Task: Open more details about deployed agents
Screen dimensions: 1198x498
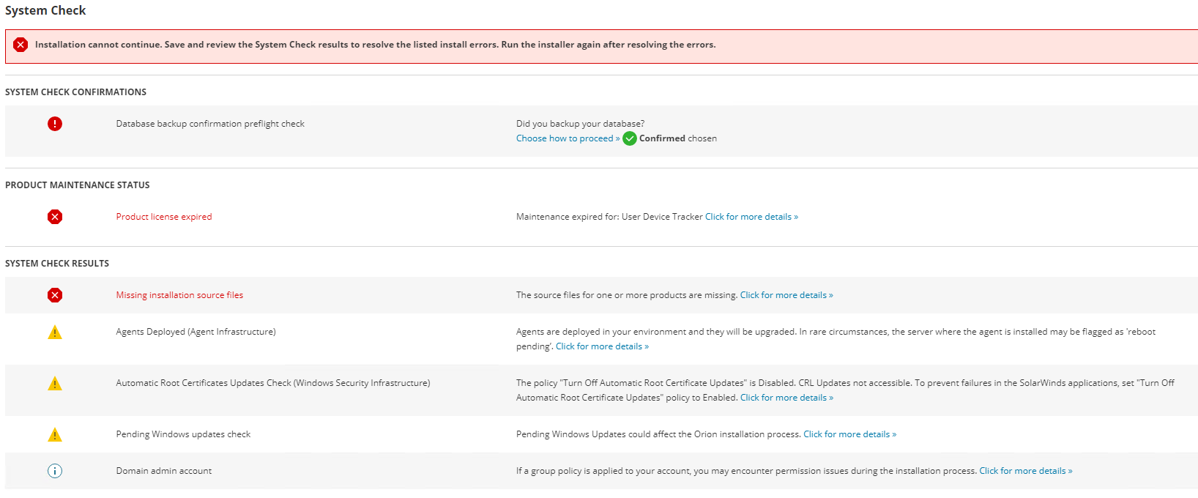Action: click(602, 346)
